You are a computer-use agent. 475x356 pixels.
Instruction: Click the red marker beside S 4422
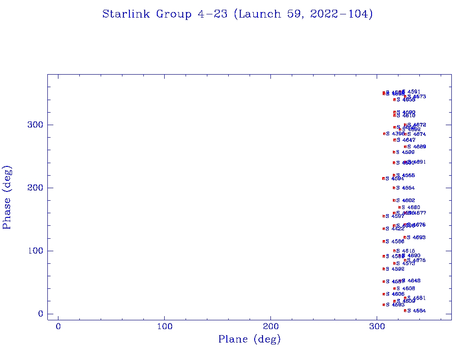pyautogui.click(x=384, y=229)
